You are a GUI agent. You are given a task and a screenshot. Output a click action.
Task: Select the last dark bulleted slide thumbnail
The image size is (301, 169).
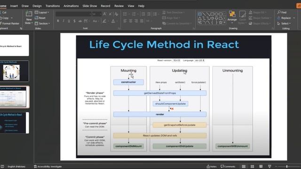(x=15, y=123)
